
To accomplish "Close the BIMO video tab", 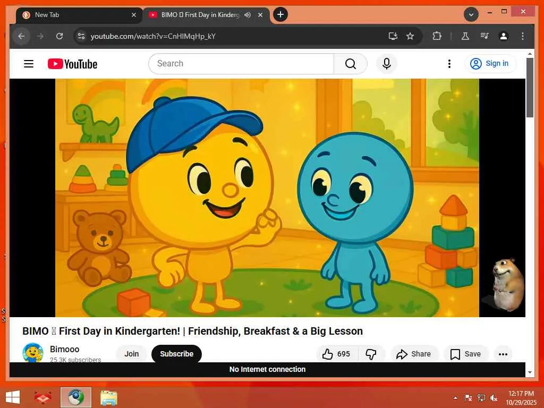I will 260,15.
